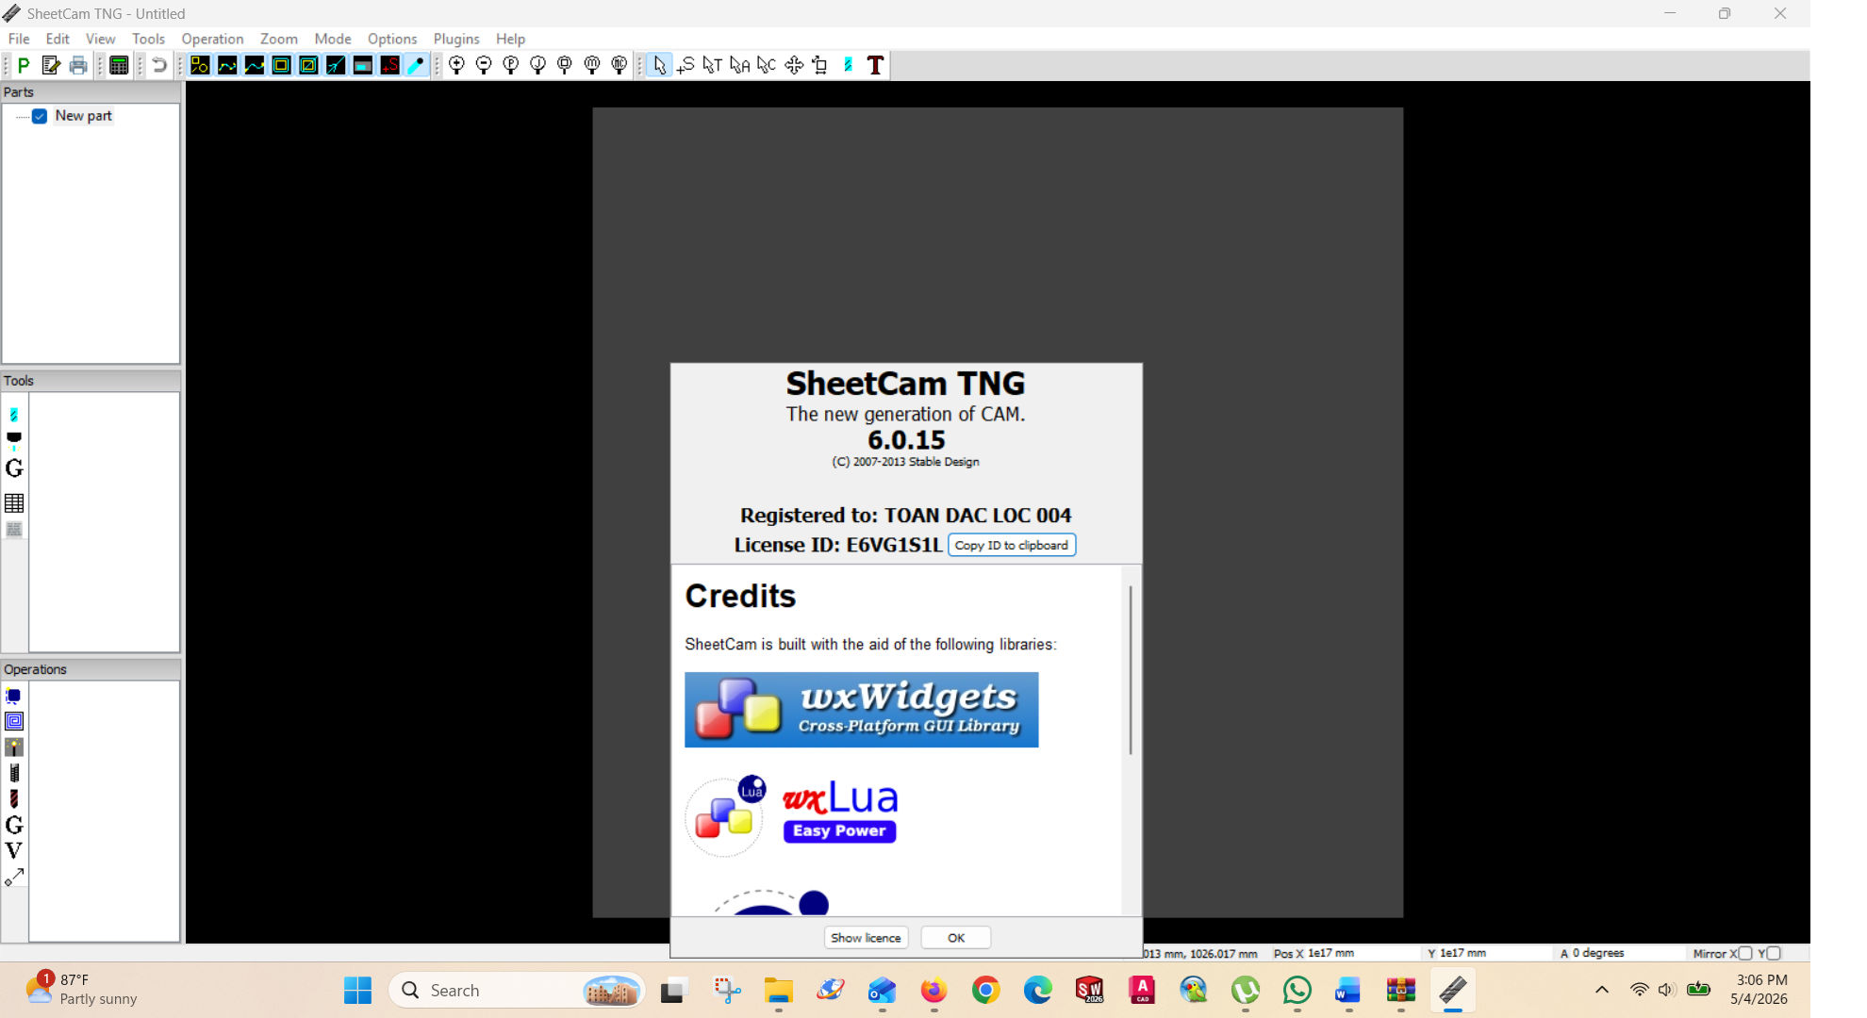Click the black jet tool icon in Tools panel

(x=14, y=439)
